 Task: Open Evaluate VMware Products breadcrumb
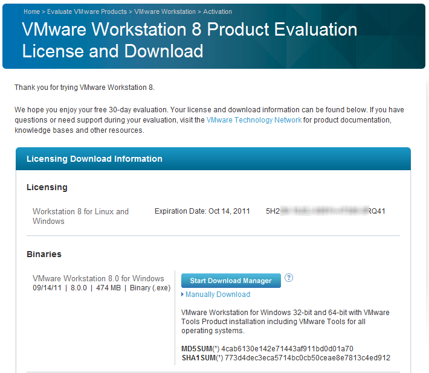[87, 11]
